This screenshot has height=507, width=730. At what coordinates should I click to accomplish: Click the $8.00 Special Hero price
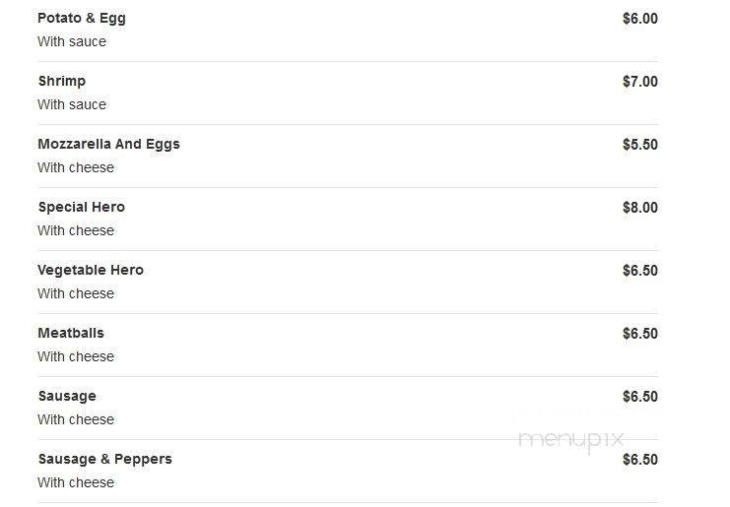click(640, 208)
